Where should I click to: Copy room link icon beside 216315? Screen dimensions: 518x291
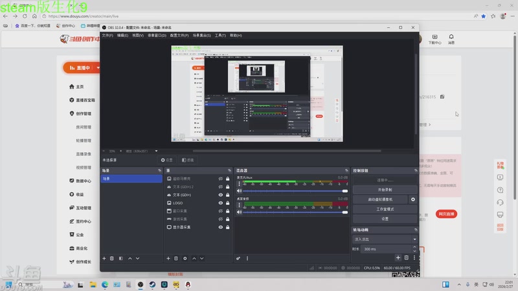442,96
